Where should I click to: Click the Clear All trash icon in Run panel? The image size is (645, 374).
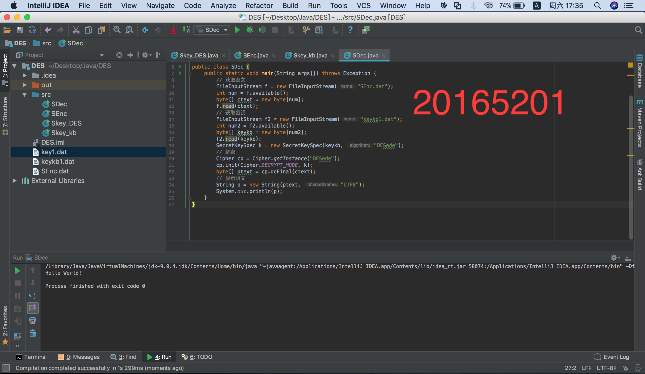(33, 334)
